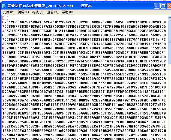Click the Notepad icon in title bar
The height and width of the screenshot is (140, 171).
point(4,6)
